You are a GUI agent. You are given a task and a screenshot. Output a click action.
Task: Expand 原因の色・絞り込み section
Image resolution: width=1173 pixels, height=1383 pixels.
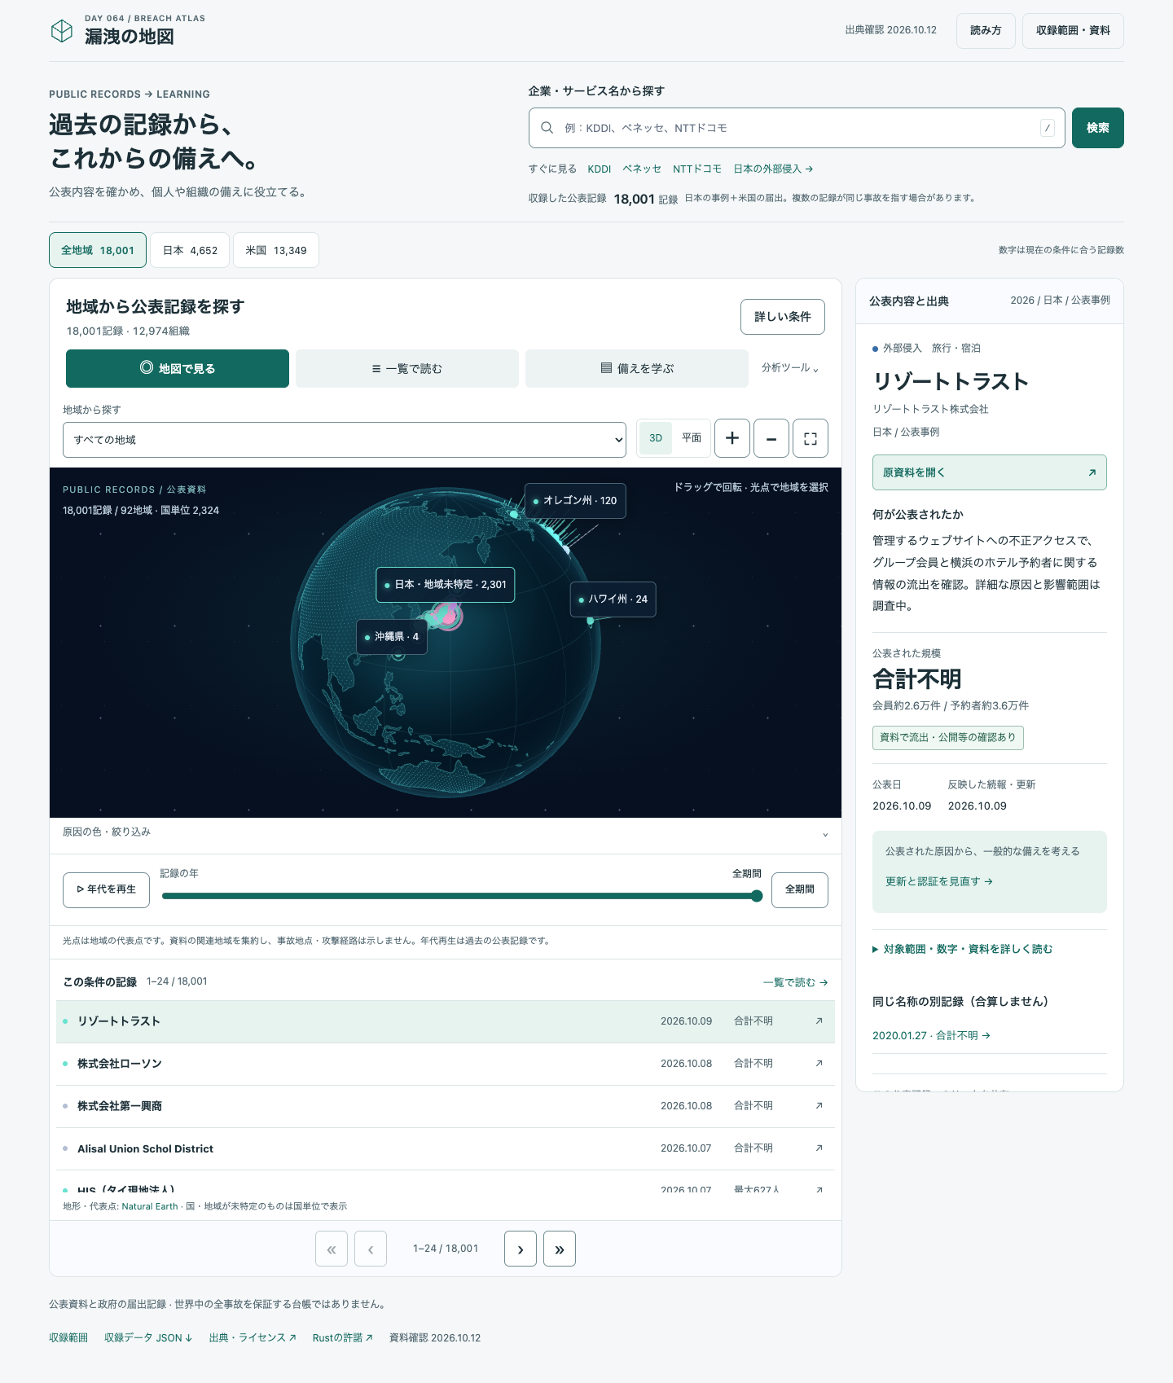coord(446,832)
